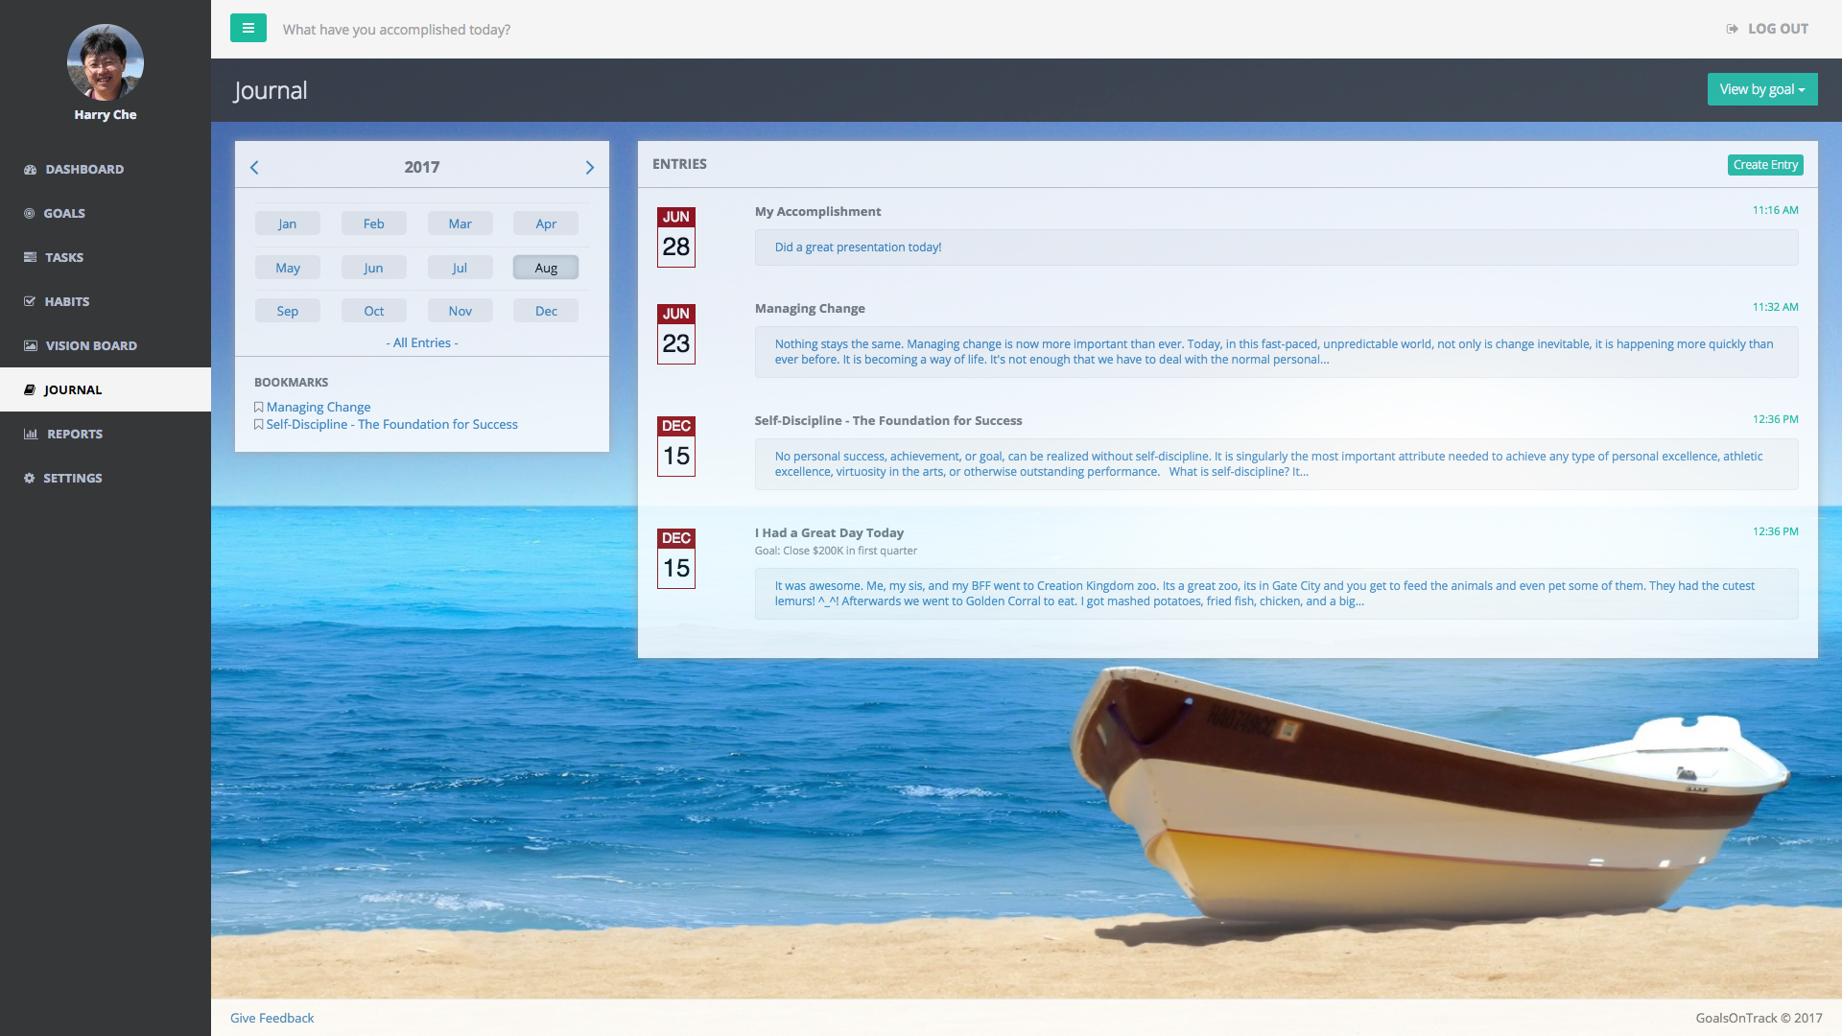Open the View by goal dropdown
The image size is (1842, 1036).
click(x=1761, y=89)
